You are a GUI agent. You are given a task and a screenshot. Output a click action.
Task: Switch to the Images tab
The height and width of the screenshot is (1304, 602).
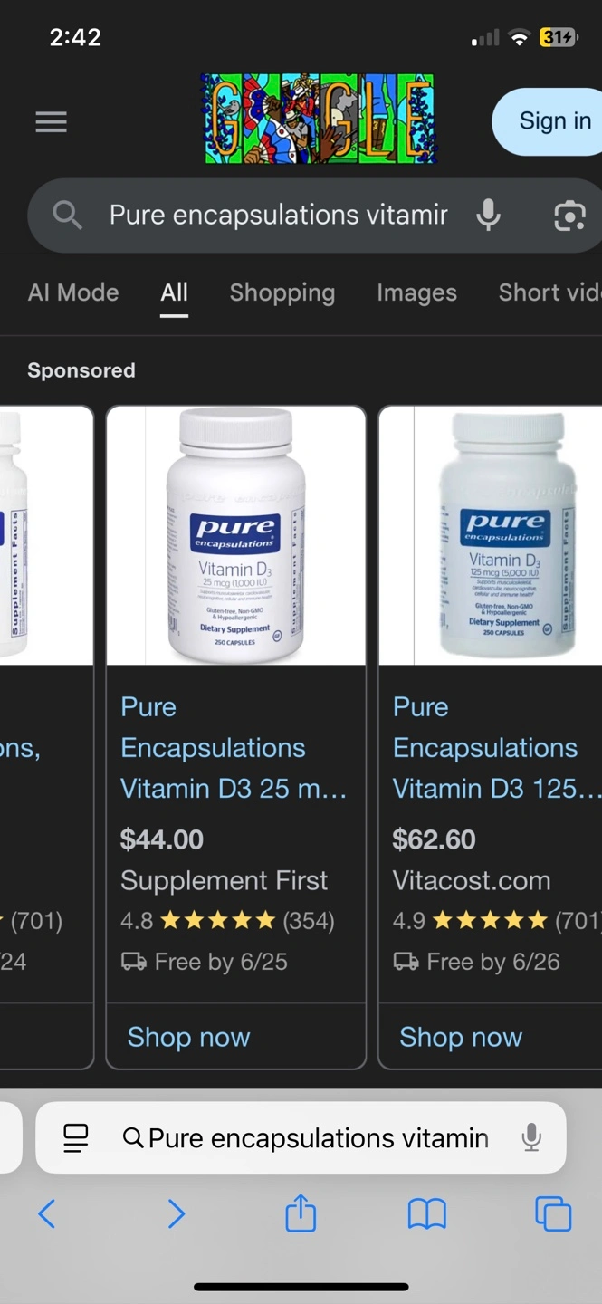coord(416,292)
